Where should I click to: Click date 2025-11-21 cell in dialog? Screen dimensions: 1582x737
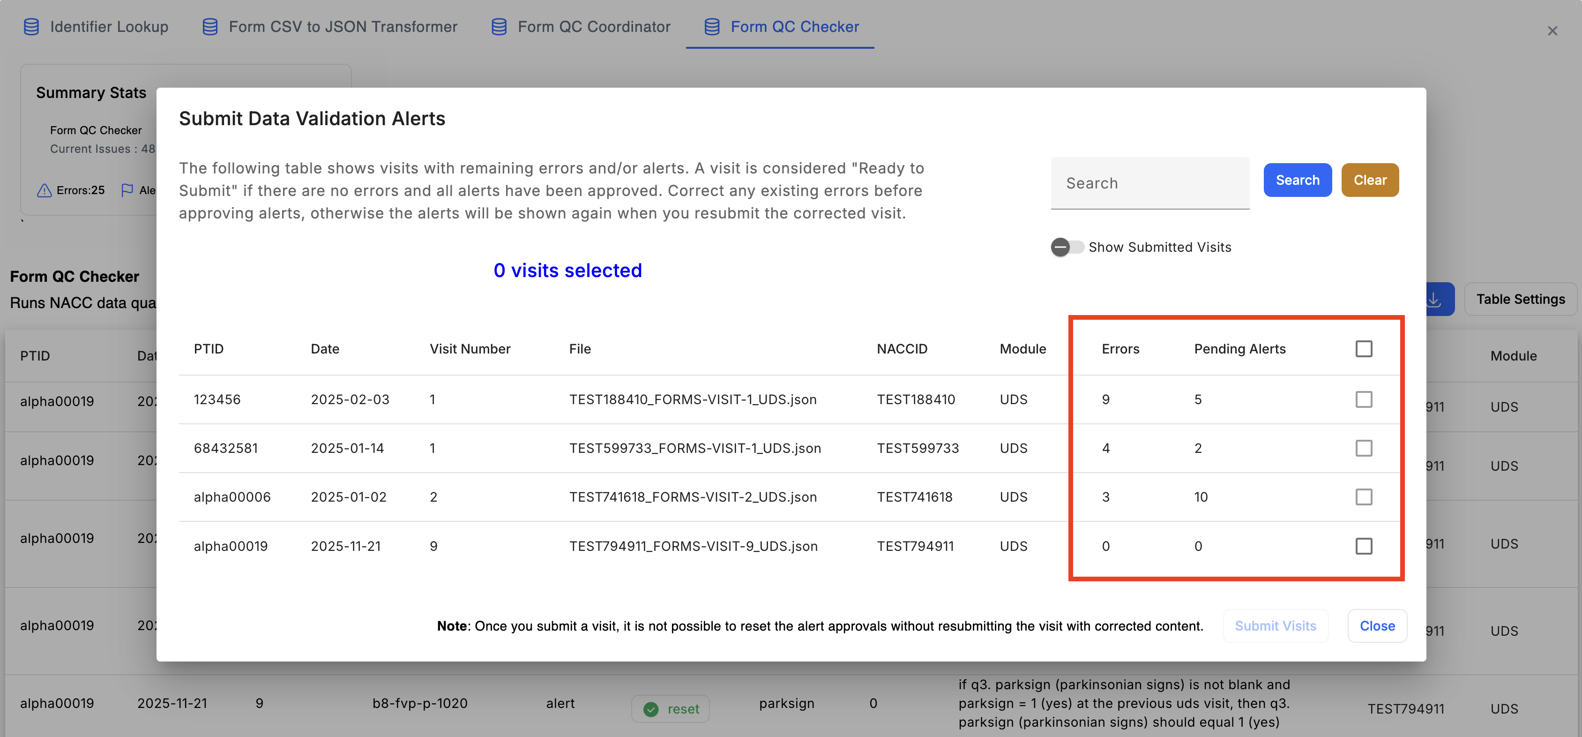346,546
